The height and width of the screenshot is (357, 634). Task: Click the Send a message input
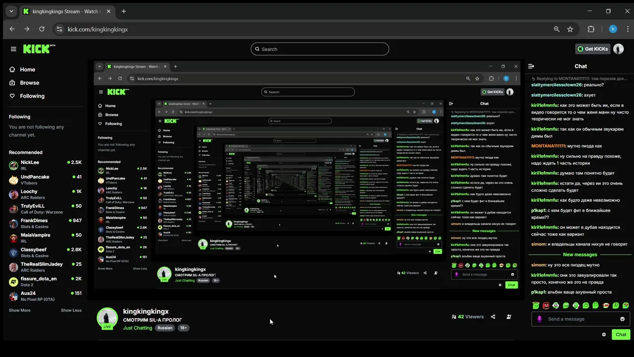(x=581, y=319)
